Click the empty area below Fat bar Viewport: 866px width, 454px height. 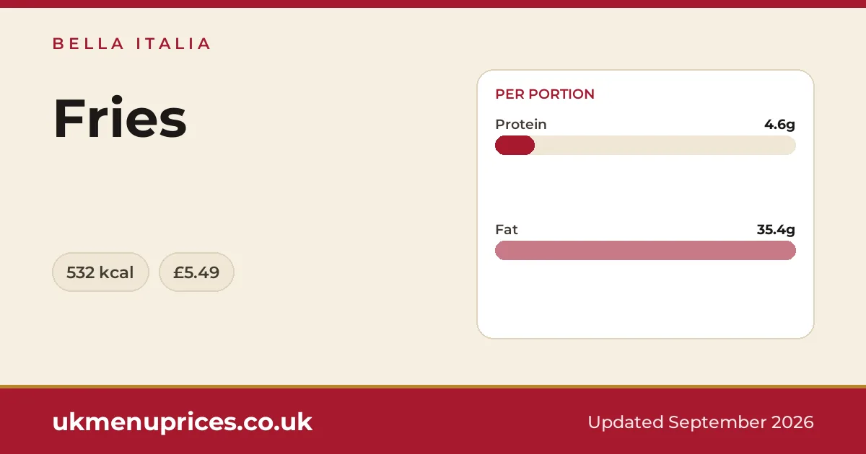point(645,299)
